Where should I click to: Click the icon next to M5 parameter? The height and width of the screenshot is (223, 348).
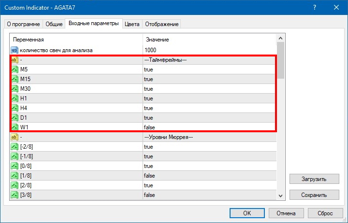point(14,70)
